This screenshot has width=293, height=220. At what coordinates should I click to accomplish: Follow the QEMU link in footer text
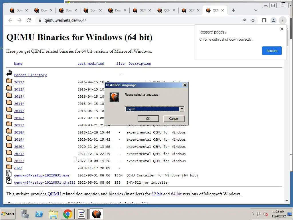[x=54, y=194]
